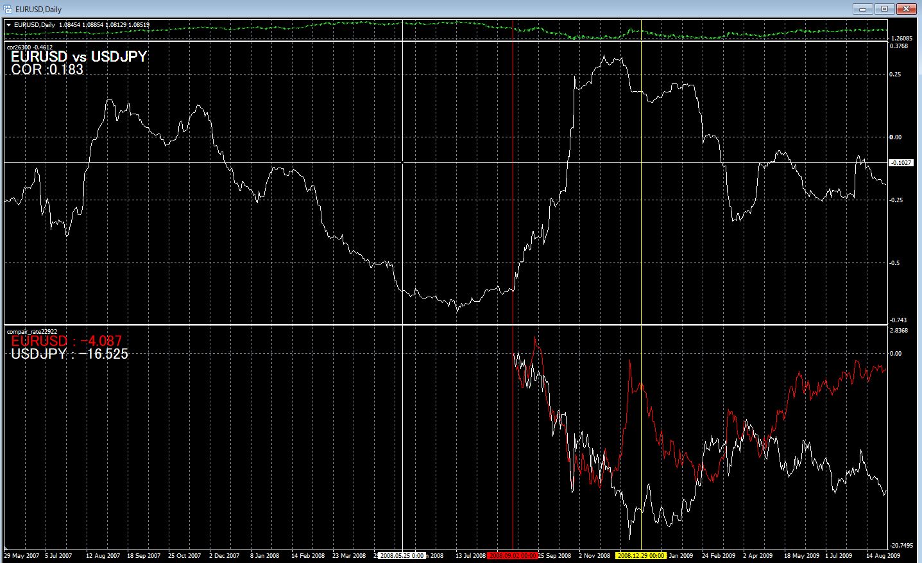922x563 pixels.
Task: Click the 14 Aug 2009 date on timeline
Action: pyautogui.click(x=884, y=555)
